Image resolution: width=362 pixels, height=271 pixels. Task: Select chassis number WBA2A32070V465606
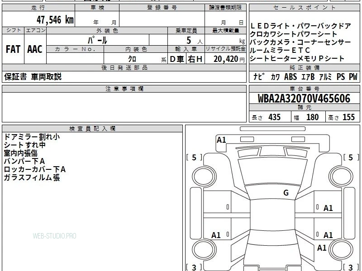point(304,98)
